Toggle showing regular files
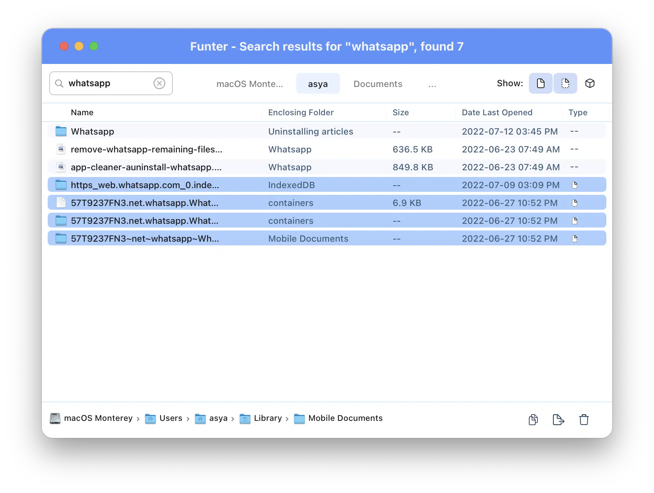 540,83
